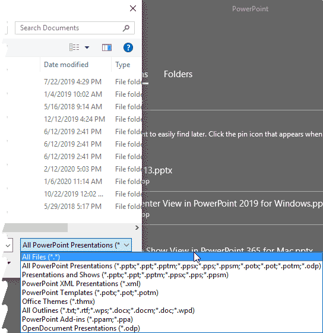Pick PowerPoint XML Presentations (*.xml)
The image size is (323, 333).
click(172, 284)
